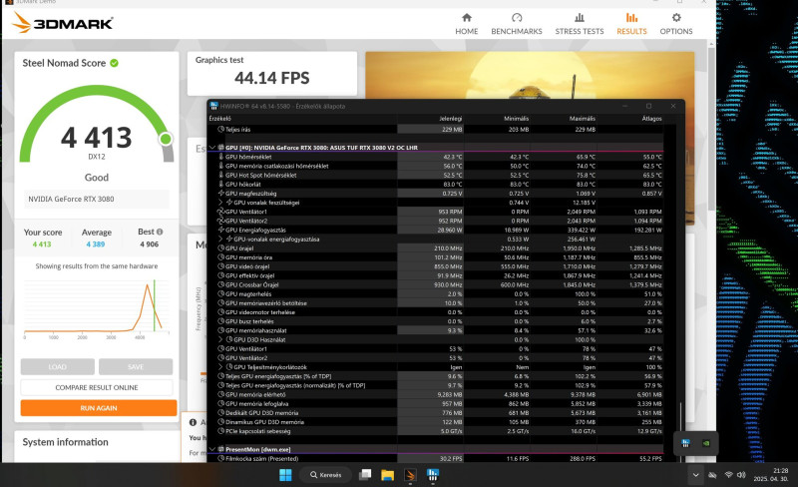
Task: Expand GPU vonalak feszültségei row
Action: pyautogui.click(x=220, y=203)
